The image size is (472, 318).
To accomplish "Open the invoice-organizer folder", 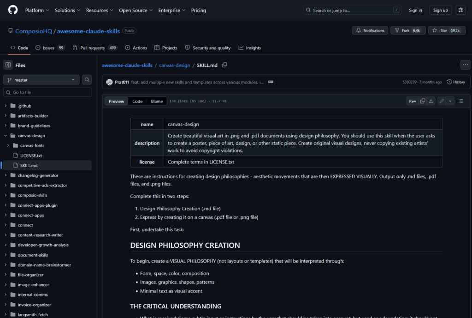I will [34, 305].
